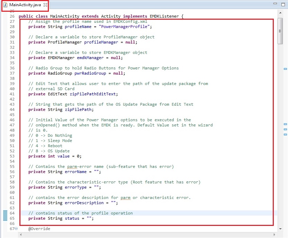Close the MainActivity.java editor tab
Image resolution: width=288 pixels, height=238 pixels.
(45, 5)
